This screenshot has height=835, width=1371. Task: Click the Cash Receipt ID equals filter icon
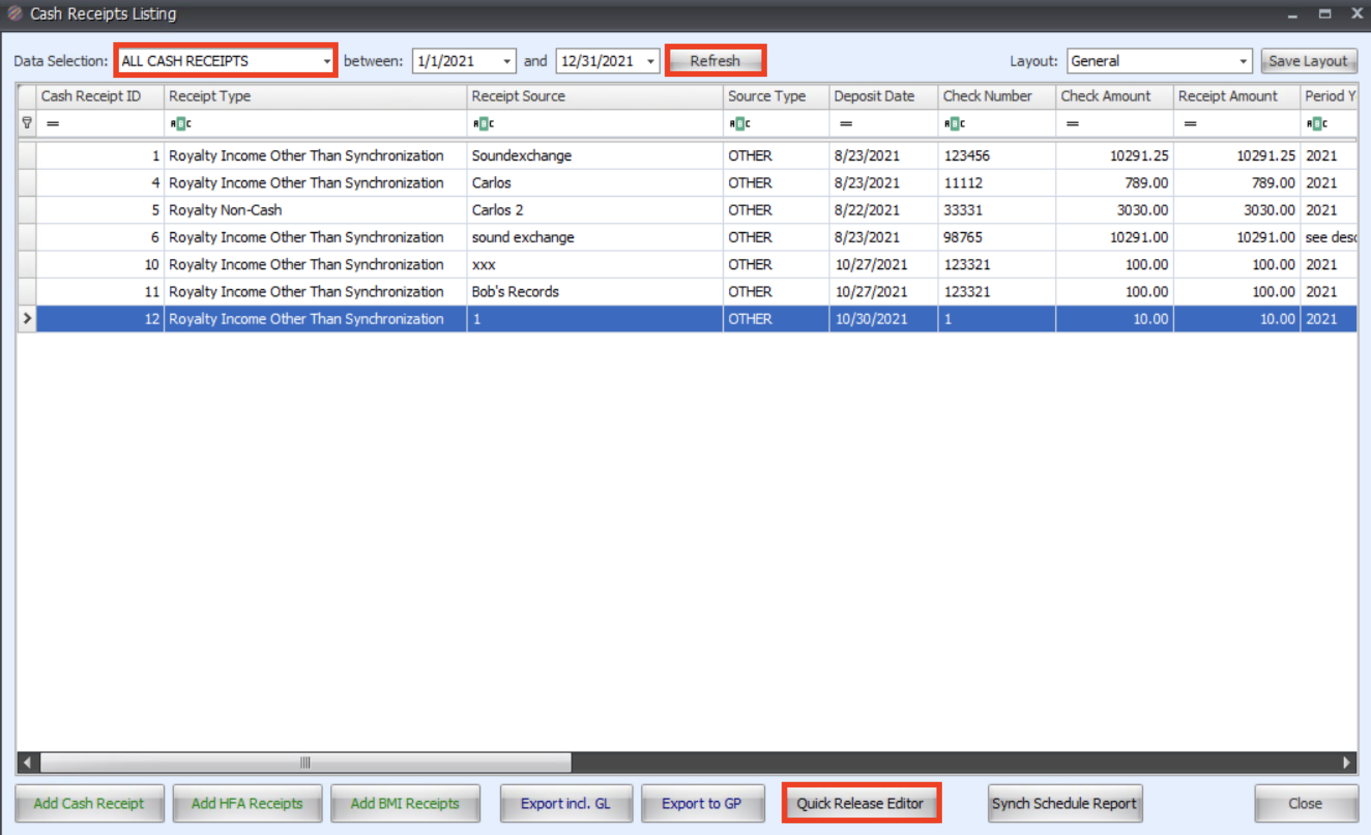[x=53, y=124]
